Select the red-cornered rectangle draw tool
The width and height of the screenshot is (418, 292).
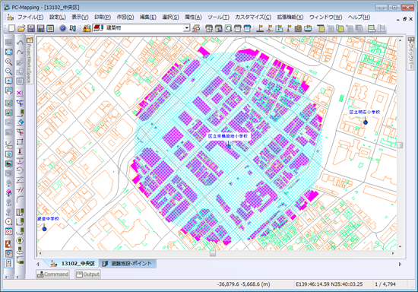click(20, 141)
